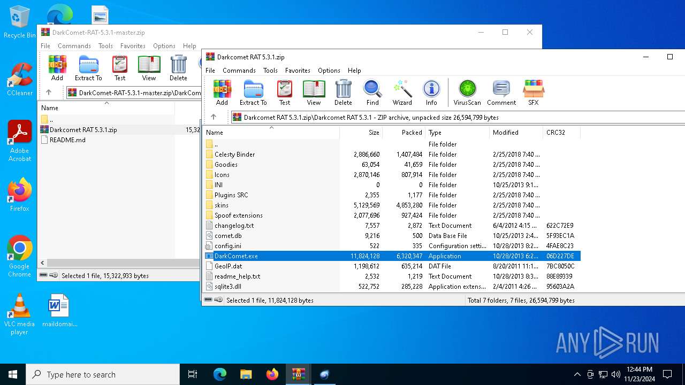
Task: Click taskbar search box
Action: click(103, 374)
